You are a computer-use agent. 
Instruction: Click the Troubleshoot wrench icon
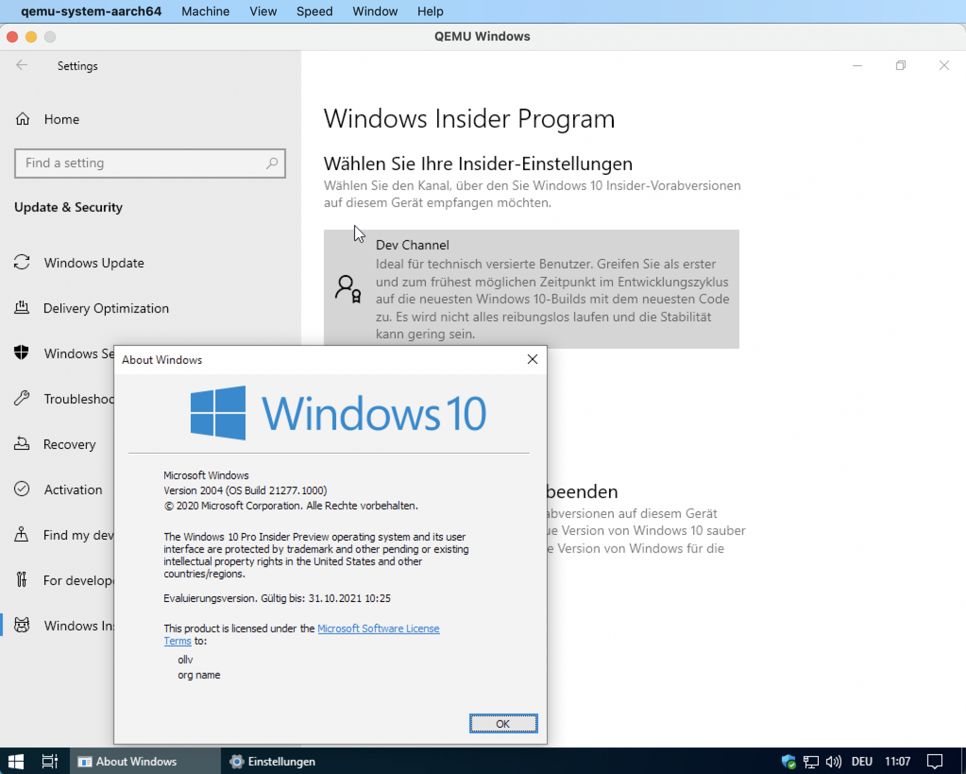pos(22,399)
